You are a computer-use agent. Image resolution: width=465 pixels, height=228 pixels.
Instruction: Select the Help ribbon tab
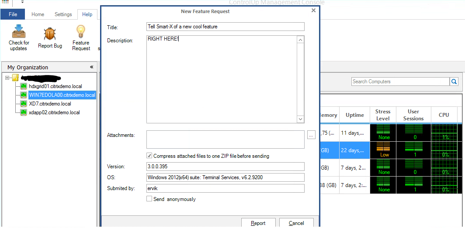pyautogui.click(x=87, y=14)
